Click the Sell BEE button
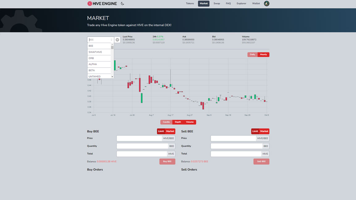The width and height of the screenshot is (356, 200). 261,161
